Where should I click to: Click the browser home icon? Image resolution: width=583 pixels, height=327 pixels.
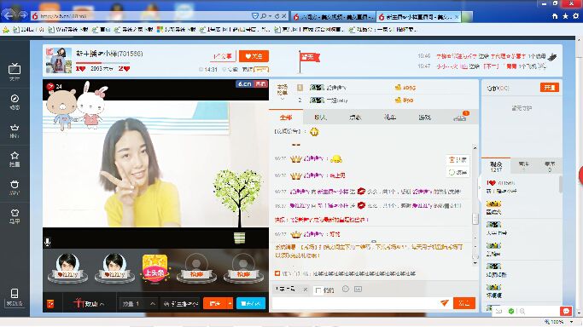555,16
